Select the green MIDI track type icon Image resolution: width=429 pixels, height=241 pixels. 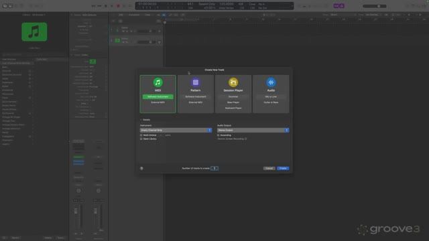point(158,82)
